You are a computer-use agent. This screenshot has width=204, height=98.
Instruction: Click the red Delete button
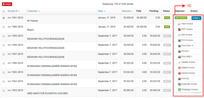click(7, 4)
